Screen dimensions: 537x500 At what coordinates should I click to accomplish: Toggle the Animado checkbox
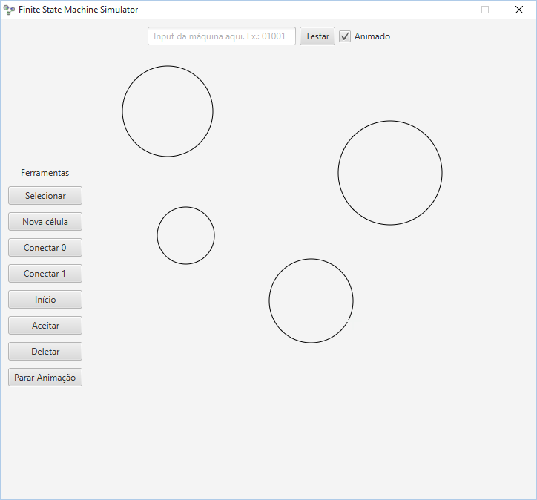(x=345, y=36)
